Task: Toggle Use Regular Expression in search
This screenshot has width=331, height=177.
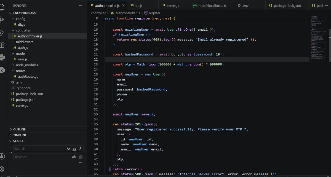Action: point(80,149)
